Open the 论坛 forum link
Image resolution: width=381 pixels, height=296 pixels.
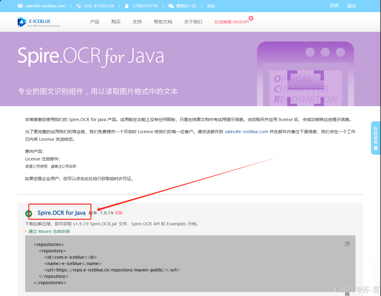211,6
